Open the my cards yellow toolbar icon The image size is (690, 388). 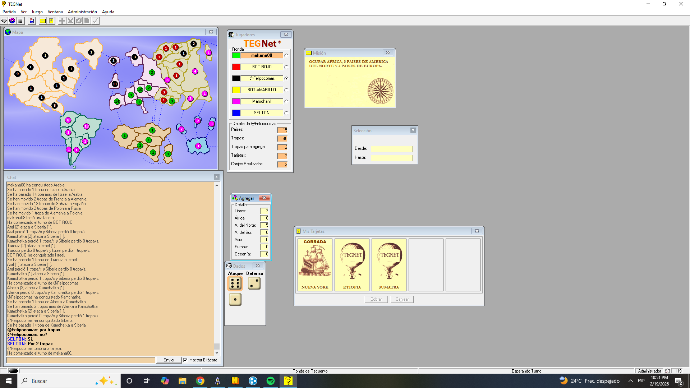51,21
